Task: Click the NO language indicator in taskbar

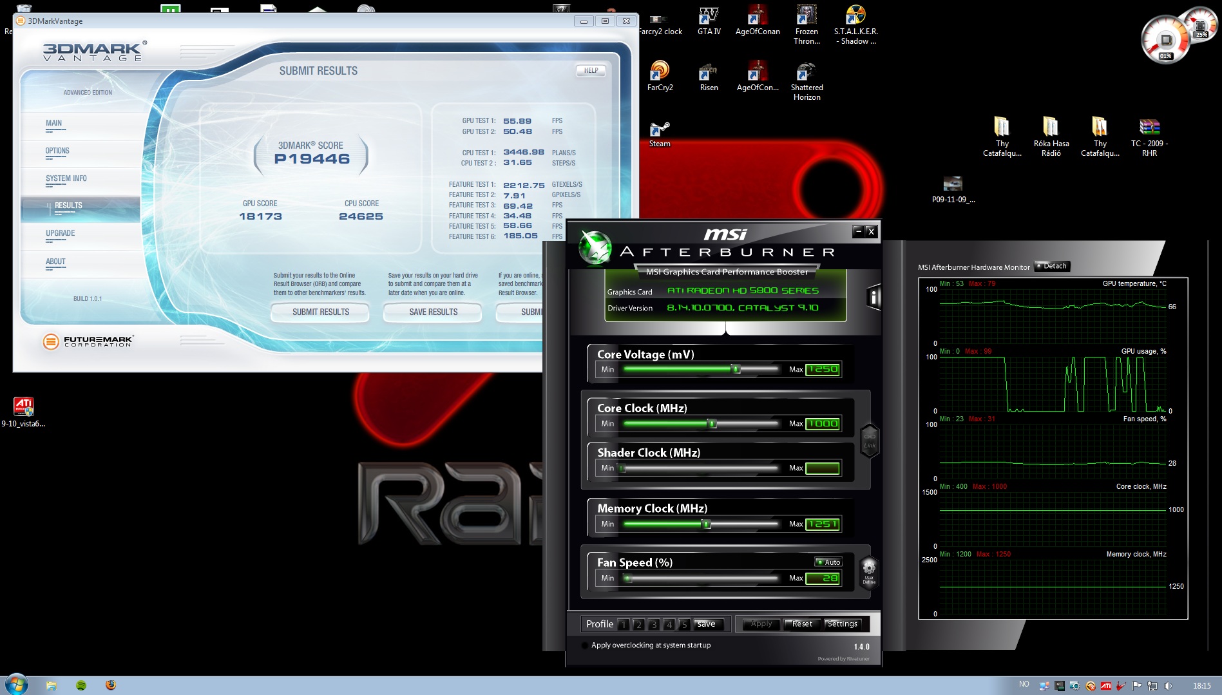Action: pyautogui.click(x=1024, y=684)
